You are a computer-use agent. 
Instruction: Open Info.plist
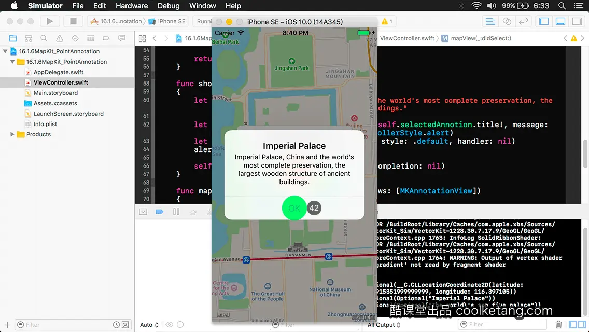click(45, 124)
